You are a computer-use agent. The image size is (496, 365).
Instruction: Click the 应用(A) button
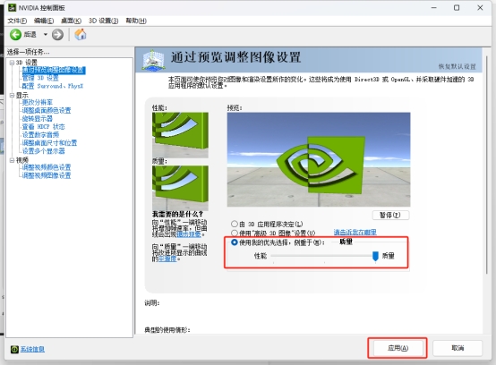click(398, 348)
